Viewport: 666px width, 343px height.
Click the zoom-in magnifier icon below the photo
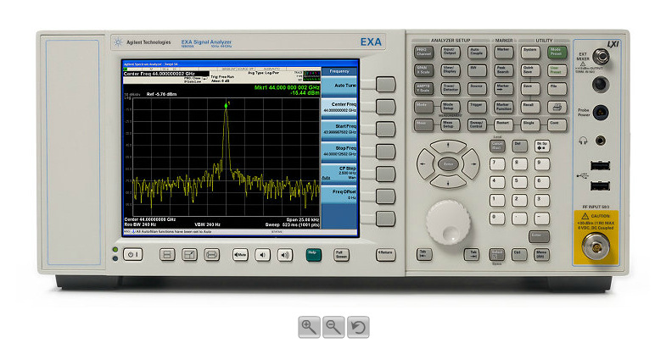tap(309, 327)
